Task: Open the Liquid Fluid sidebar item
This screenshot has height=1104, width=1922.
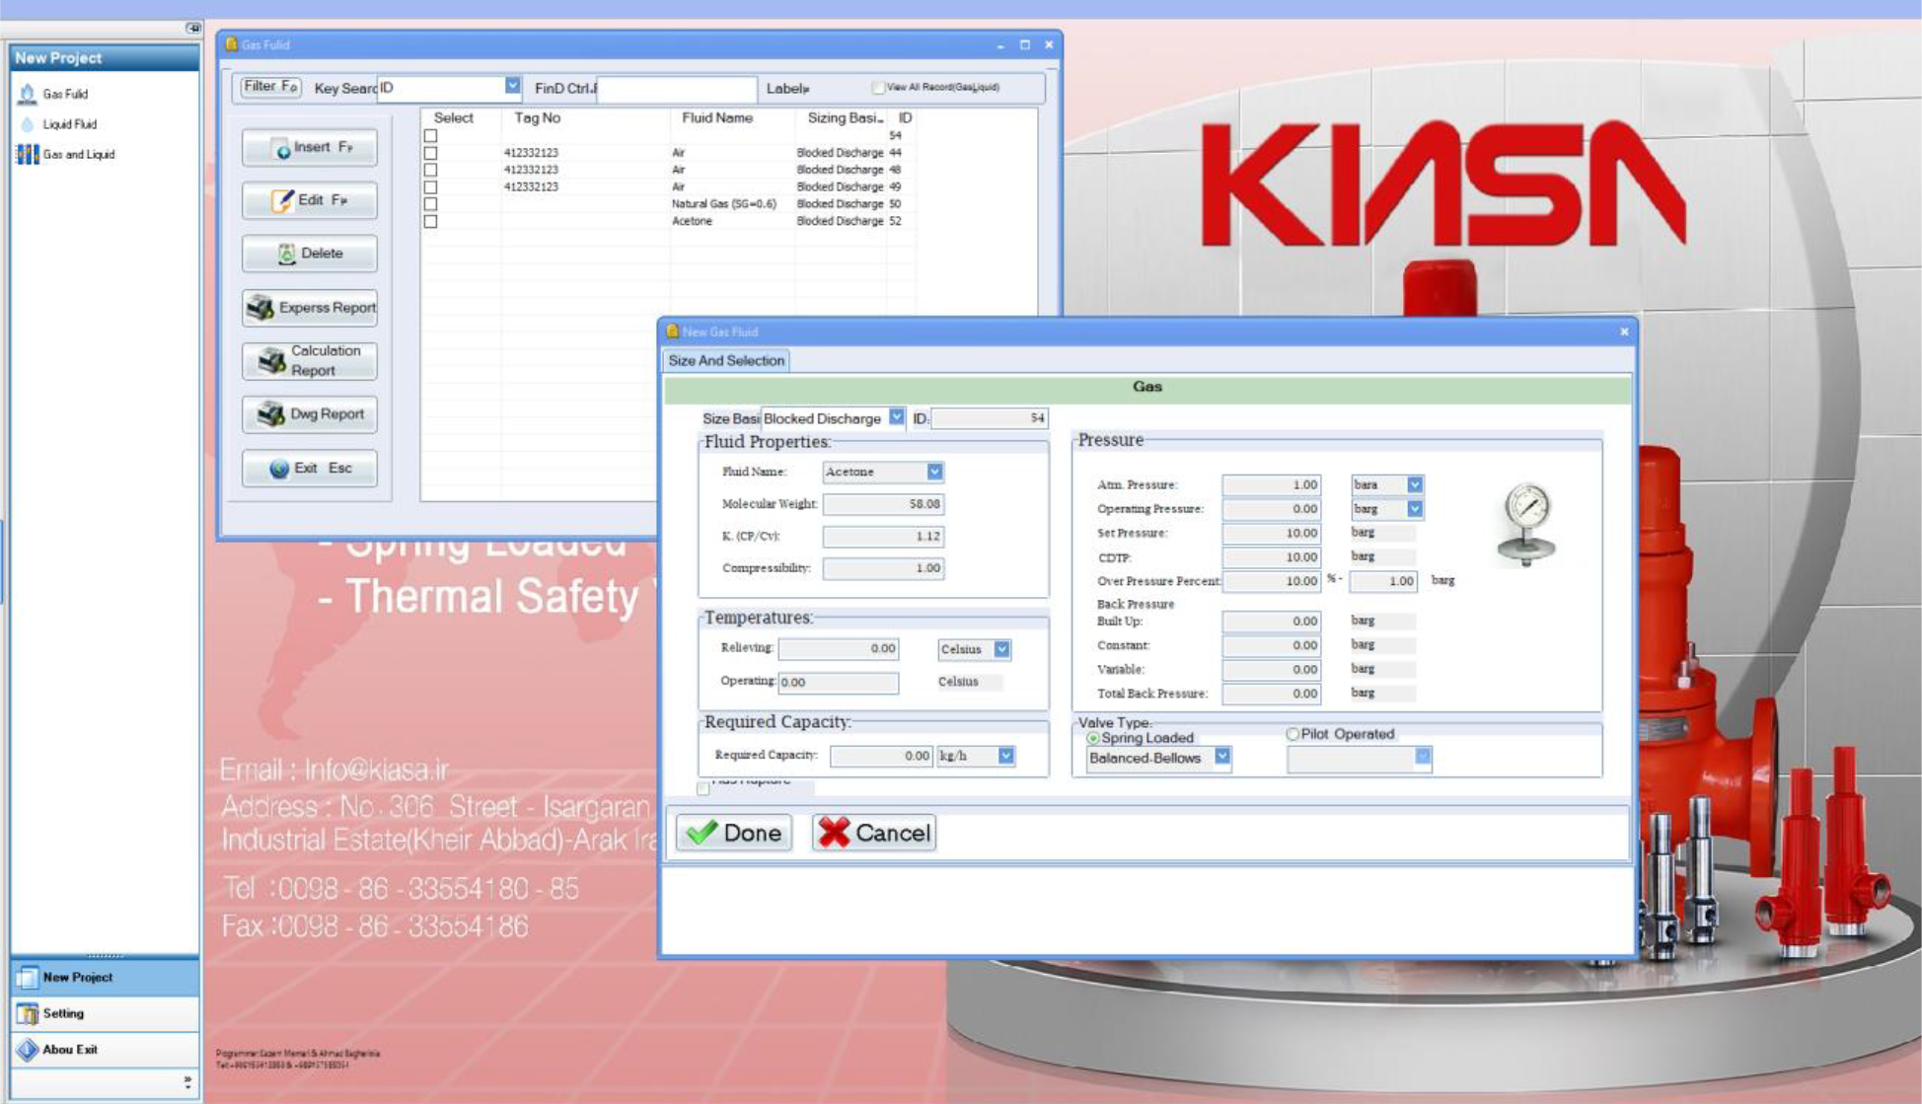Action: coord(69,124)
